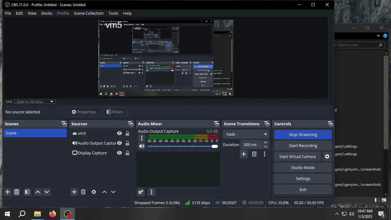Pop out the Audio Mixer dock

pos(216,124)
